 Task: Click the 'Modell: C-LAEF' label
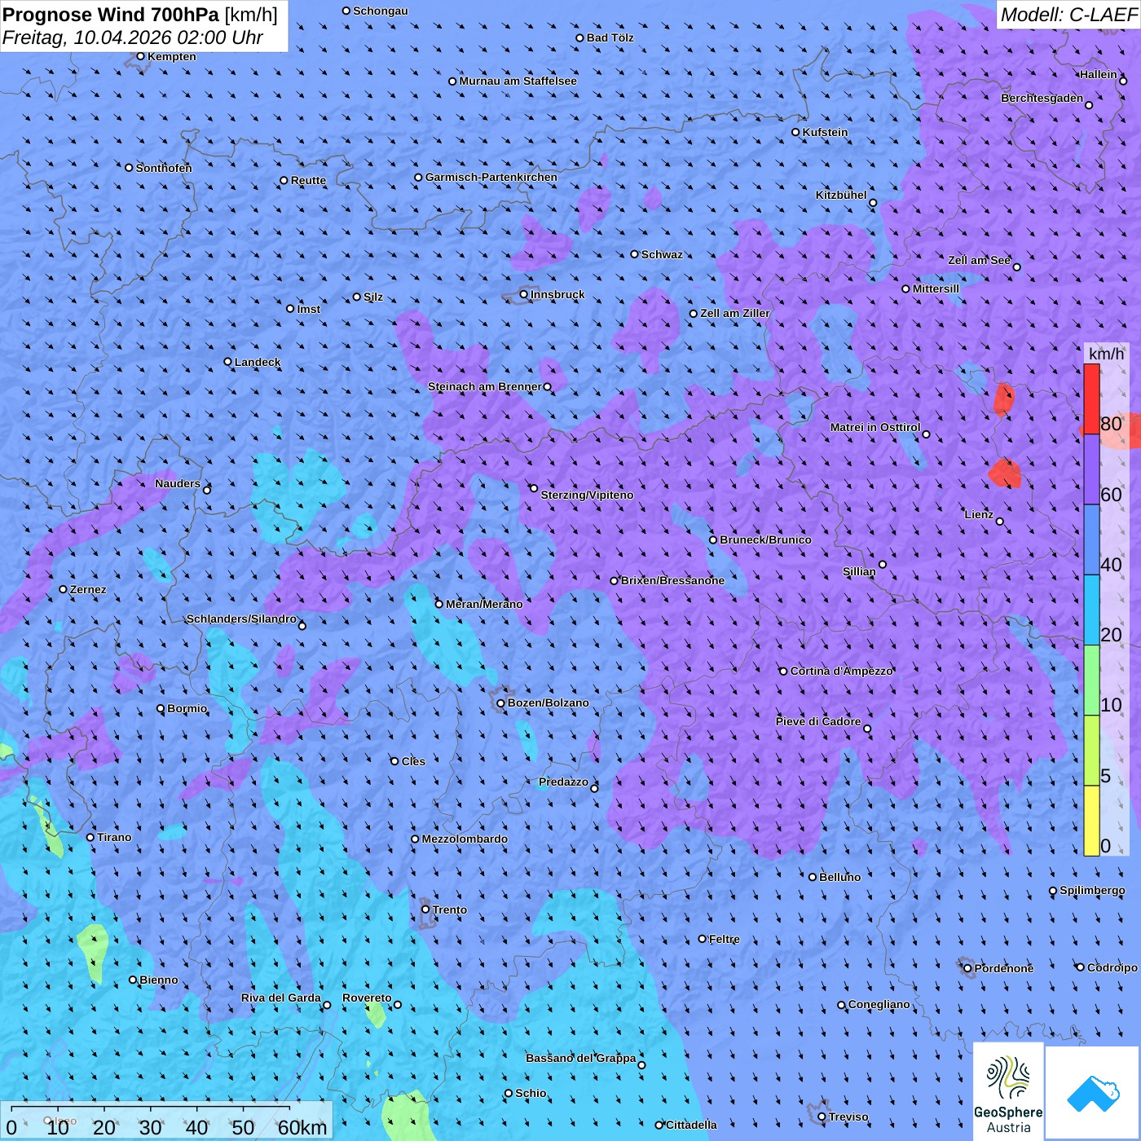click(x=1068, y=15)
